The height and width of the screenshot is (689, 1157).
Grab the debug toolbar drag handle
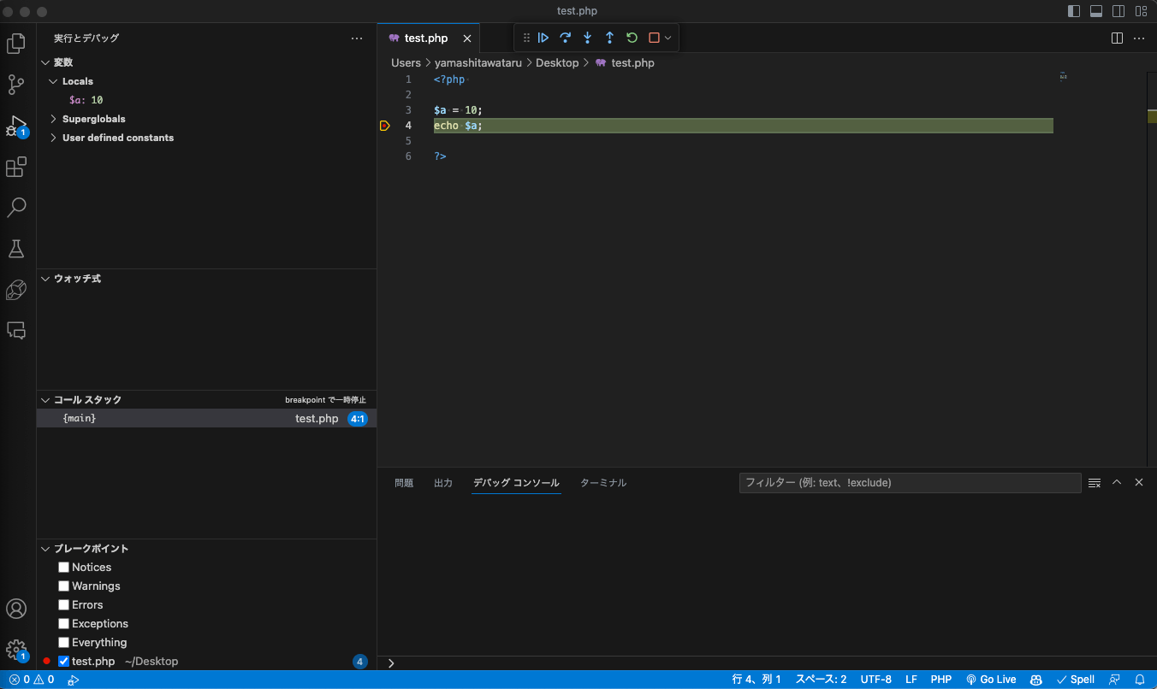click(x=526, y=38)
